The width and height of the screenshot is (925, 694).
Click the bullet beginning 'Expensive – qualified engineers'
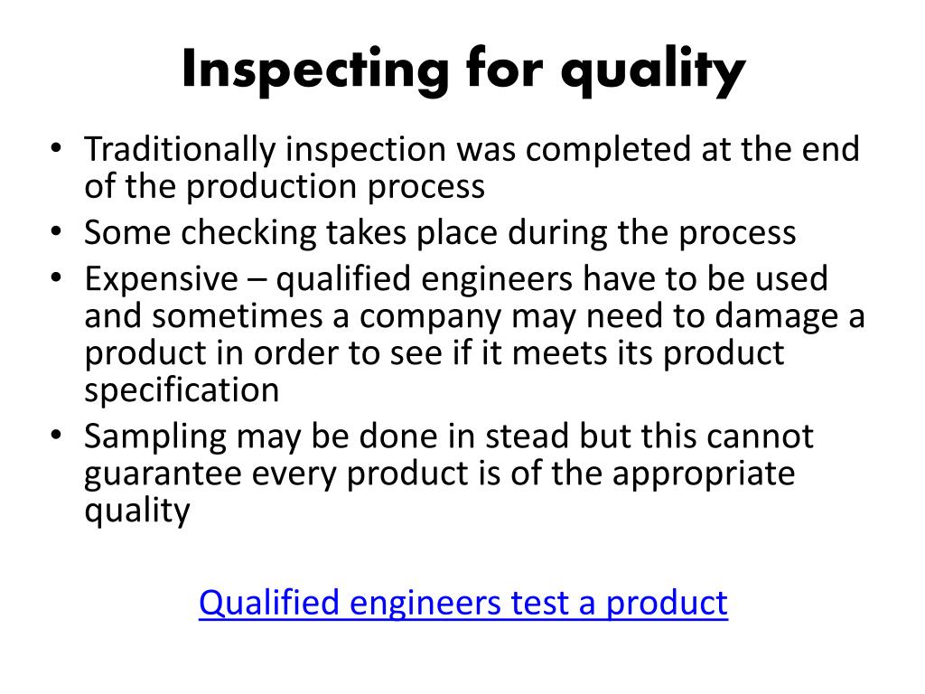coord(475,334)
